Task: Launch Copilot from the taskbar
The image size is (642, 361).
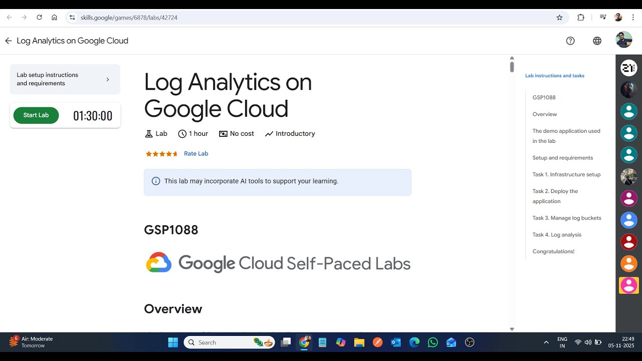Action: 341,342
